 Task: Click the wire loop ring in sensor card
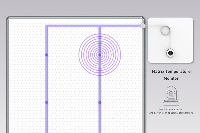tap(165, 31)
